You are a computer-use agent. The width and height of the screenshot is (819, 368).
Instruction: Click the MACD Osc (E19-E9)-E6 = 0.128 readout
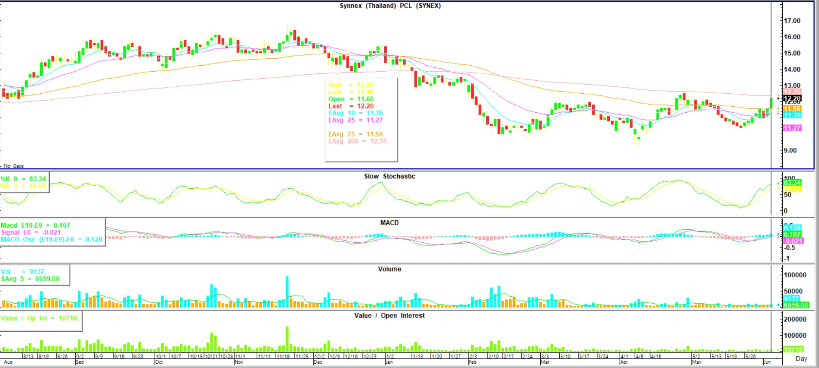click(x=51, y=239)
